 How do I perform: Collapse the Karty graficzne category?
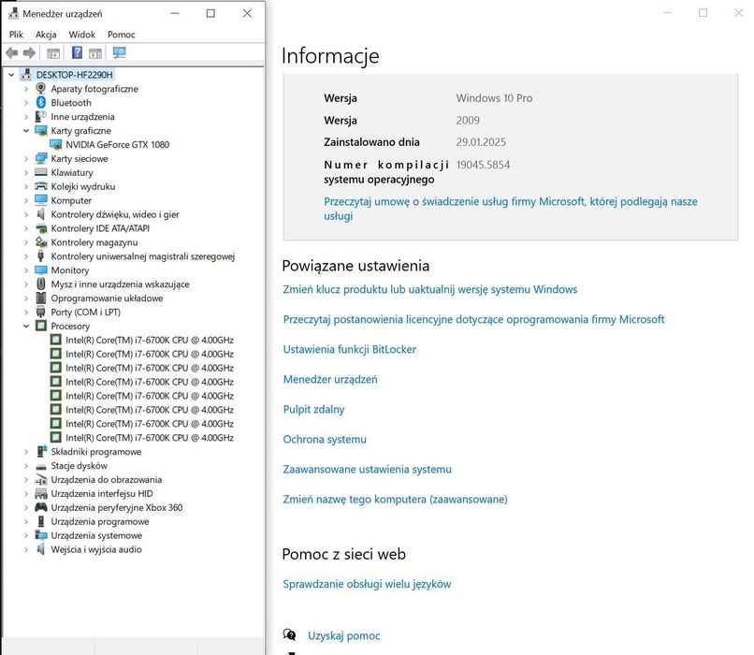pos(26,130)
